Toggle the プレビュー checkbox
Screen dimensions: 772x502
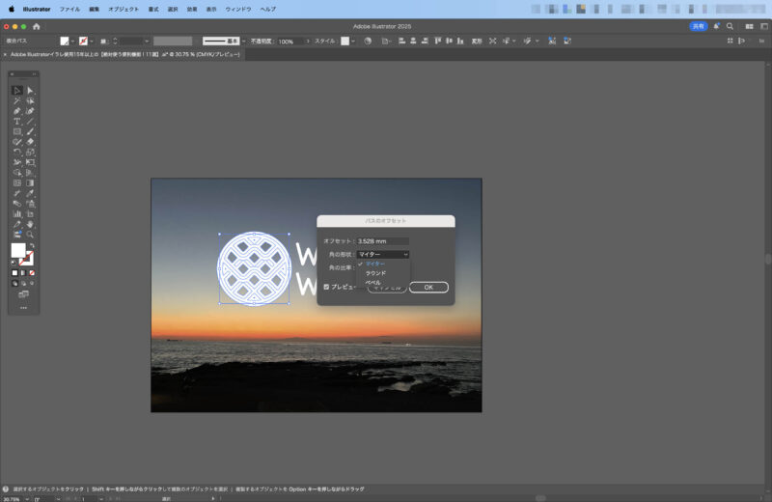[x=326, y=287]
